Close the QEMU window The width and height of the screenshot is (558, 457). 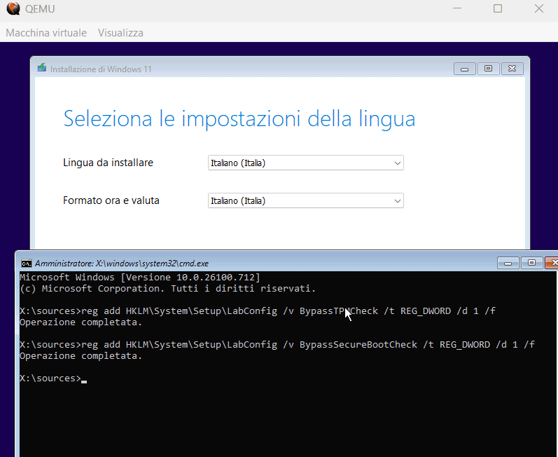pyautogui.click(x=539, y=8)
